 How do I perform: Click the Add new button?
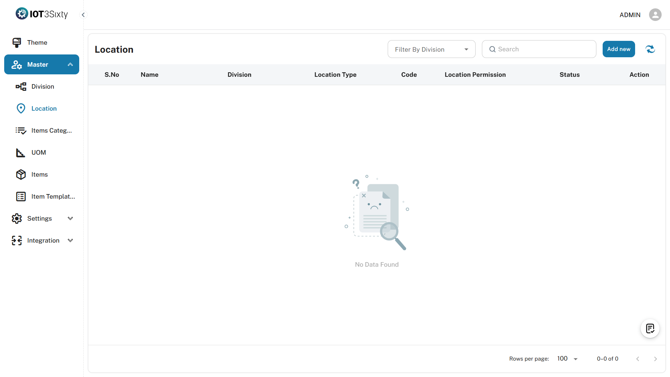tap(618, 49)
